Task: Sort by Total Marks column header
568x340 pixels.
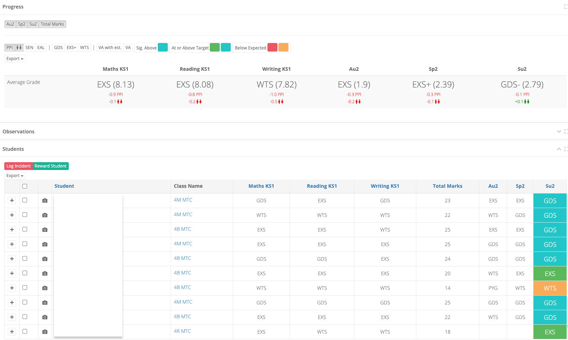Action: pyautogui.click(x=448, y=186)
